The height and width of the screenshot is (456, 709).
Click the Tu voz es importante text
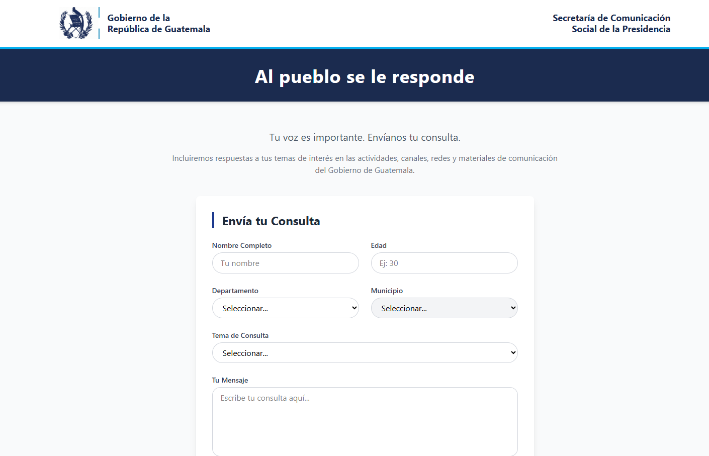coord(365,137)
